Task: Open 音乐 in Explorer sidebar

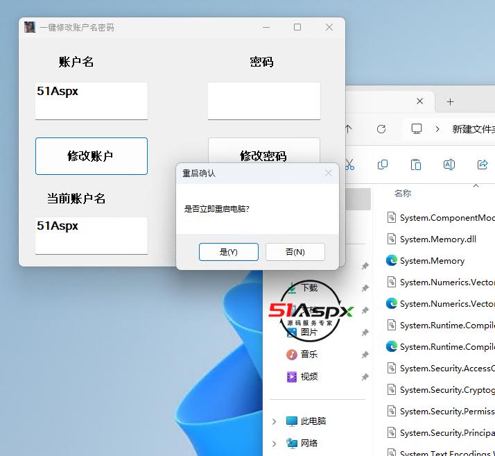Action: coord(309,354)
